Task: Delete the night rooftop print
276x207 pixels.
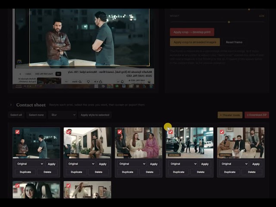Action: (47, 172)
